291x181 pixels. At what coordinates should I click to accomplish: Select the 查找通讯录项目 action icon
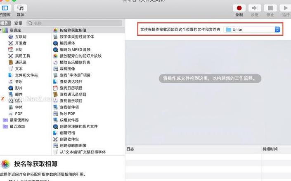(x=55, y=94)
